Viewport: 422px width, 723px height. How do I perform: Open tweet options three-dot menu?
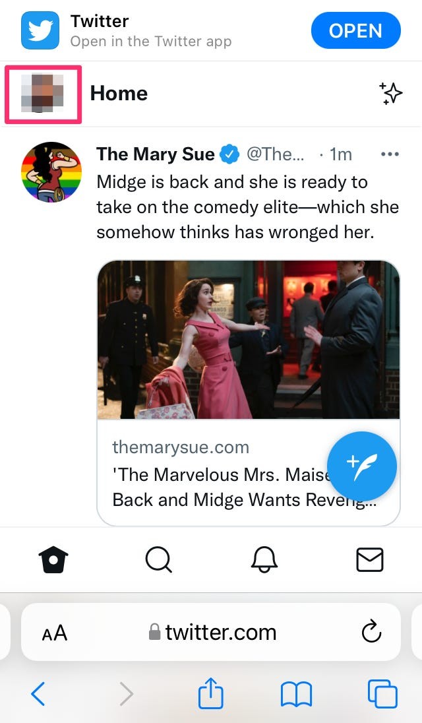click(x=390, y=154)
